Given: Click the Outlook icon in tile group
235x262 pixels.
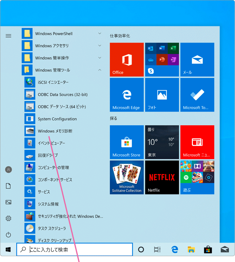Looking at the screenshot, I should 151,48.
